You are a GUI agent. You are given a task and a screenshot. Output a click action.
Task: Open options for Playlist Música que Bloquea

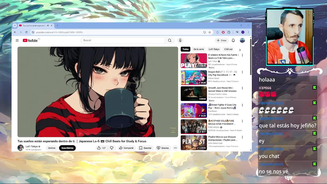coord(242,137)
